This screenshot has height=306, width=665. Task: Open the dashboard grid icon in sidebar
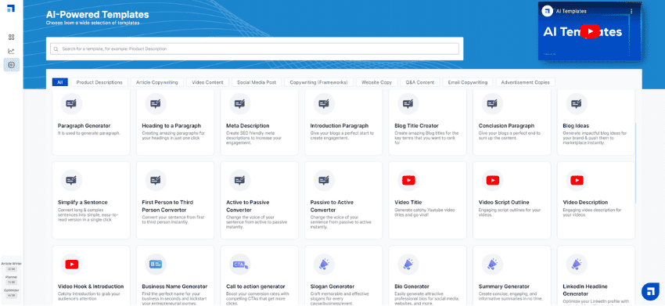click(x=12, y=37)
